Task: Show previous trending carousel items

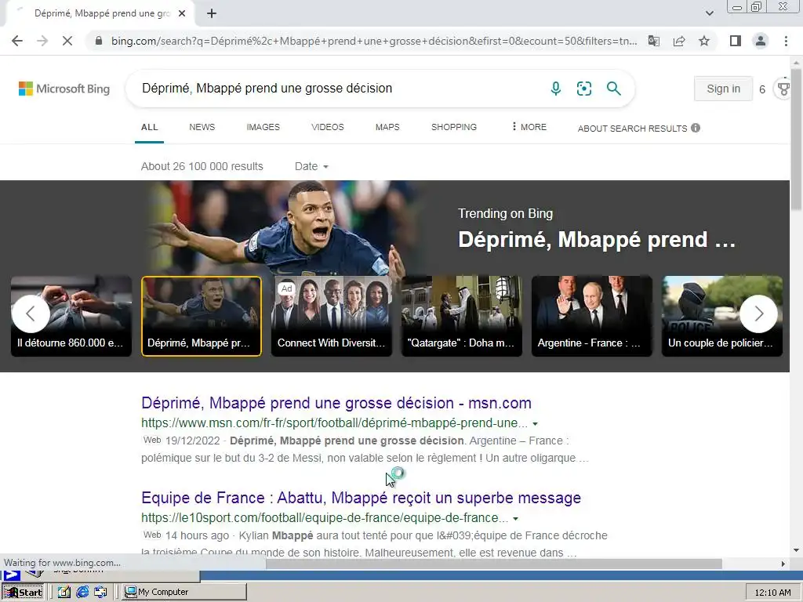Action: (31, 314)
